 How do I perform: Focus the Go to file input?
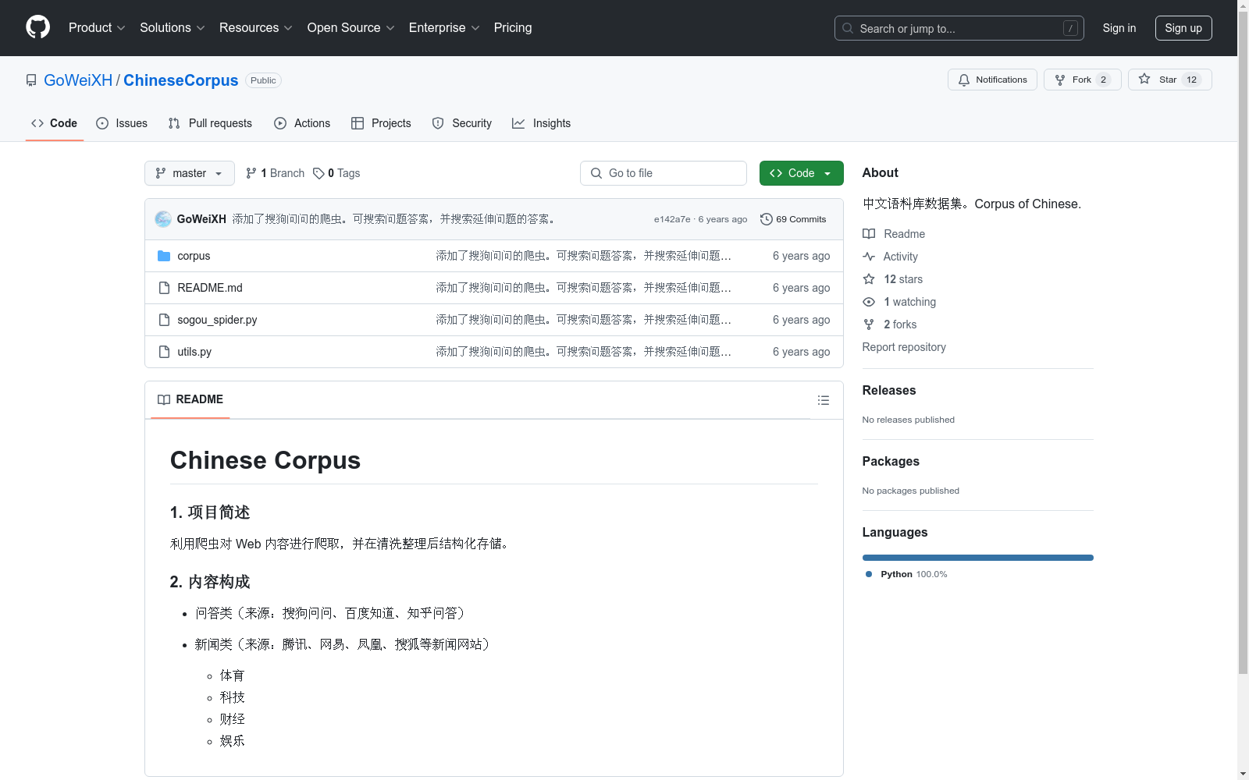(x=664, y=173)
